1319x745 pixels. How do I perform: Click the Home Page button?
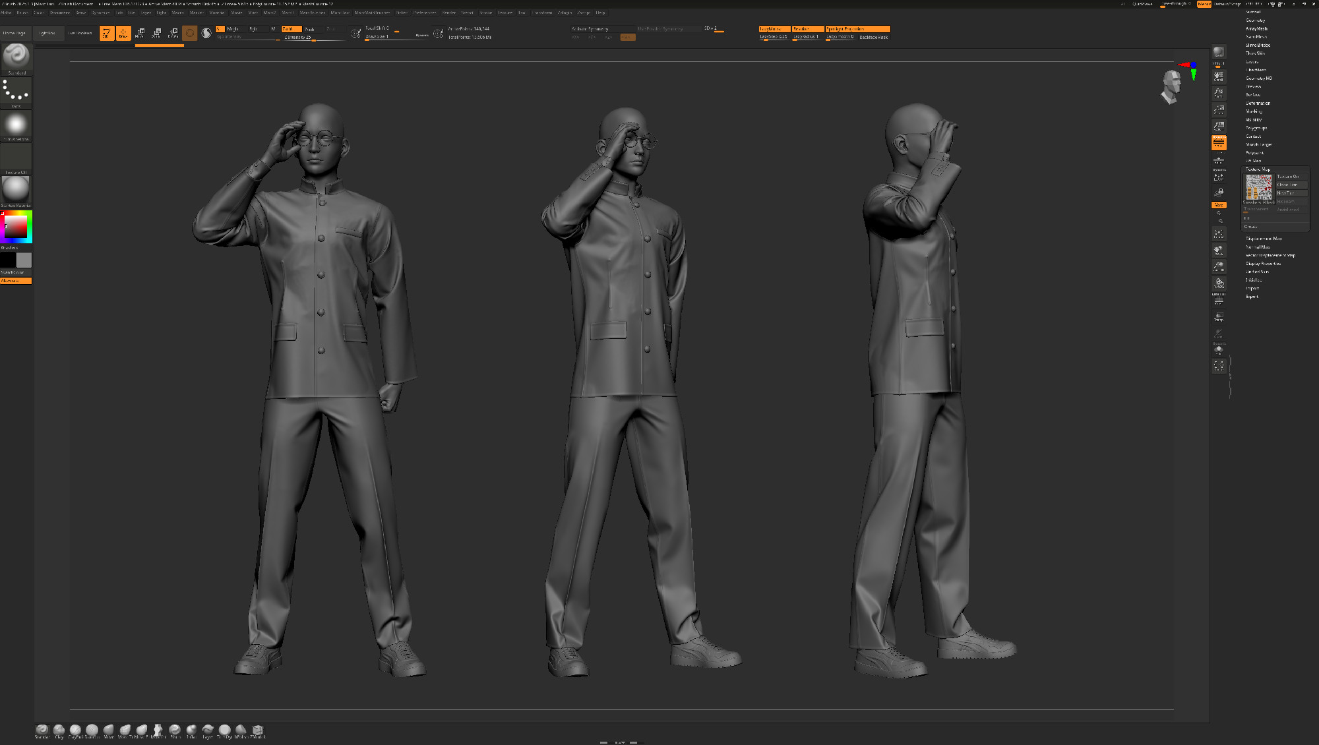coord(16,33)
